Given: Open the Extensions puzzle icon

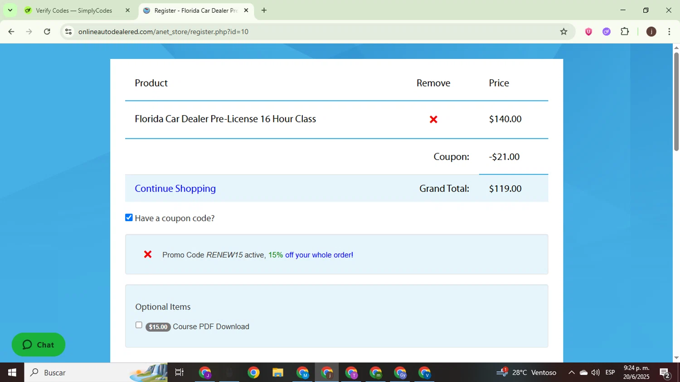Looking at the screenshot, I should click(625, 32).
